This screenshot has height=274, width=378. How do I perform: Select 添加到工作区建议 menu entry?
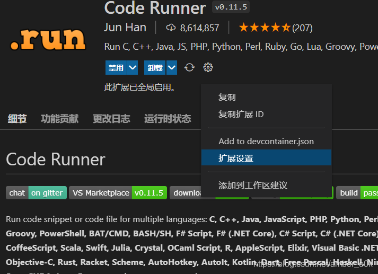point(266,185)
